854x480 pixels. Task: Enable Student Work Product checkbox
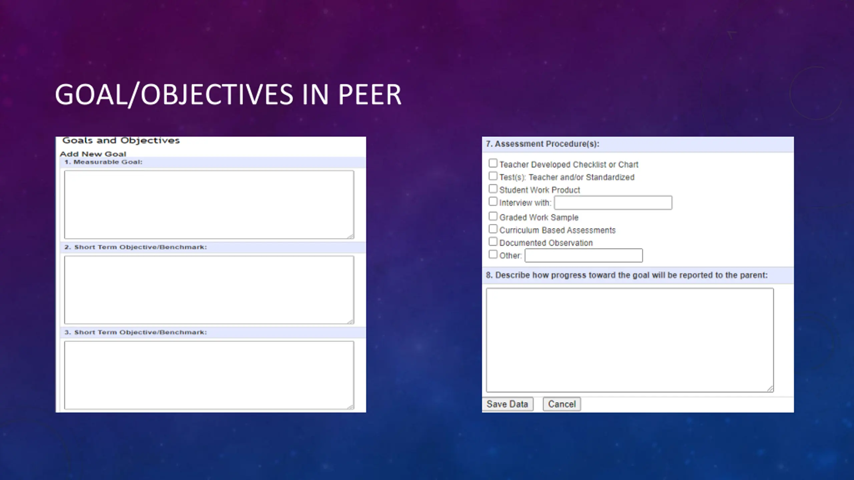coord(493,189)
